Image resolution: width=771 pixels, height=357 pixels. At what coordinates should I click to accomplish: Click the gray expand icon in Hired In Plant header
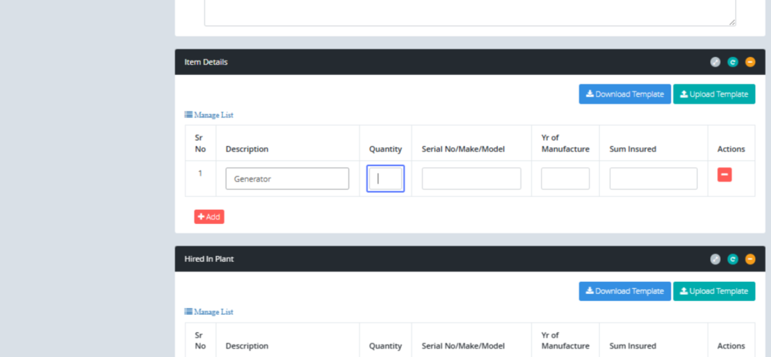pos(715,259)
